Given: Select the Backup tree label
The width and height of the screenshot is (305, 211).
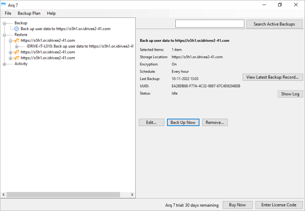Looking at the screenshot, I should coord(21,23).
